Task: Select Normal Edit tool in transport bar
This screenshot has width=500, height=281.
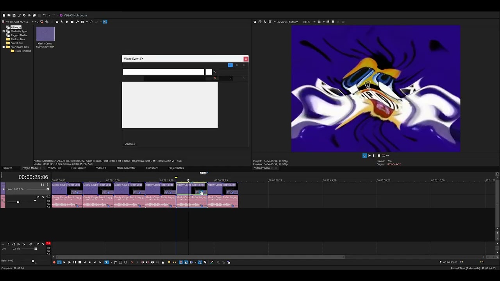Action: pyautogui.click(x=107, y=262)
